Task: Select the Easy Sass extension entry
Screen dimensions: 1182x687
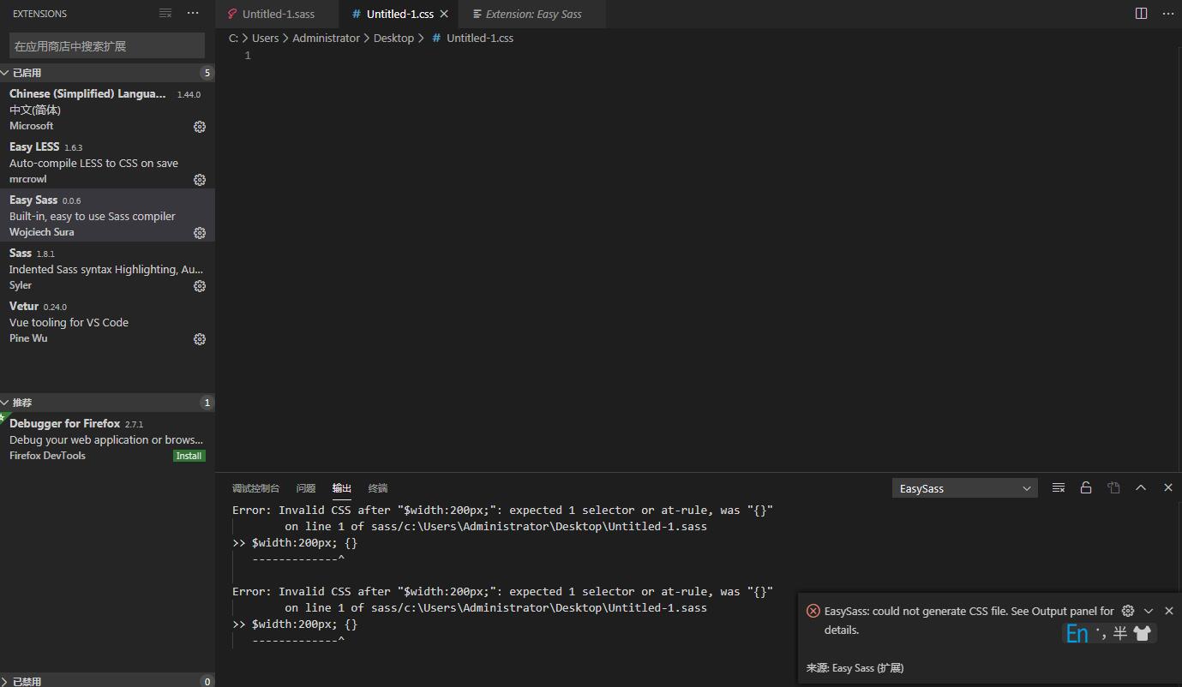Action: tap(107, 216)
